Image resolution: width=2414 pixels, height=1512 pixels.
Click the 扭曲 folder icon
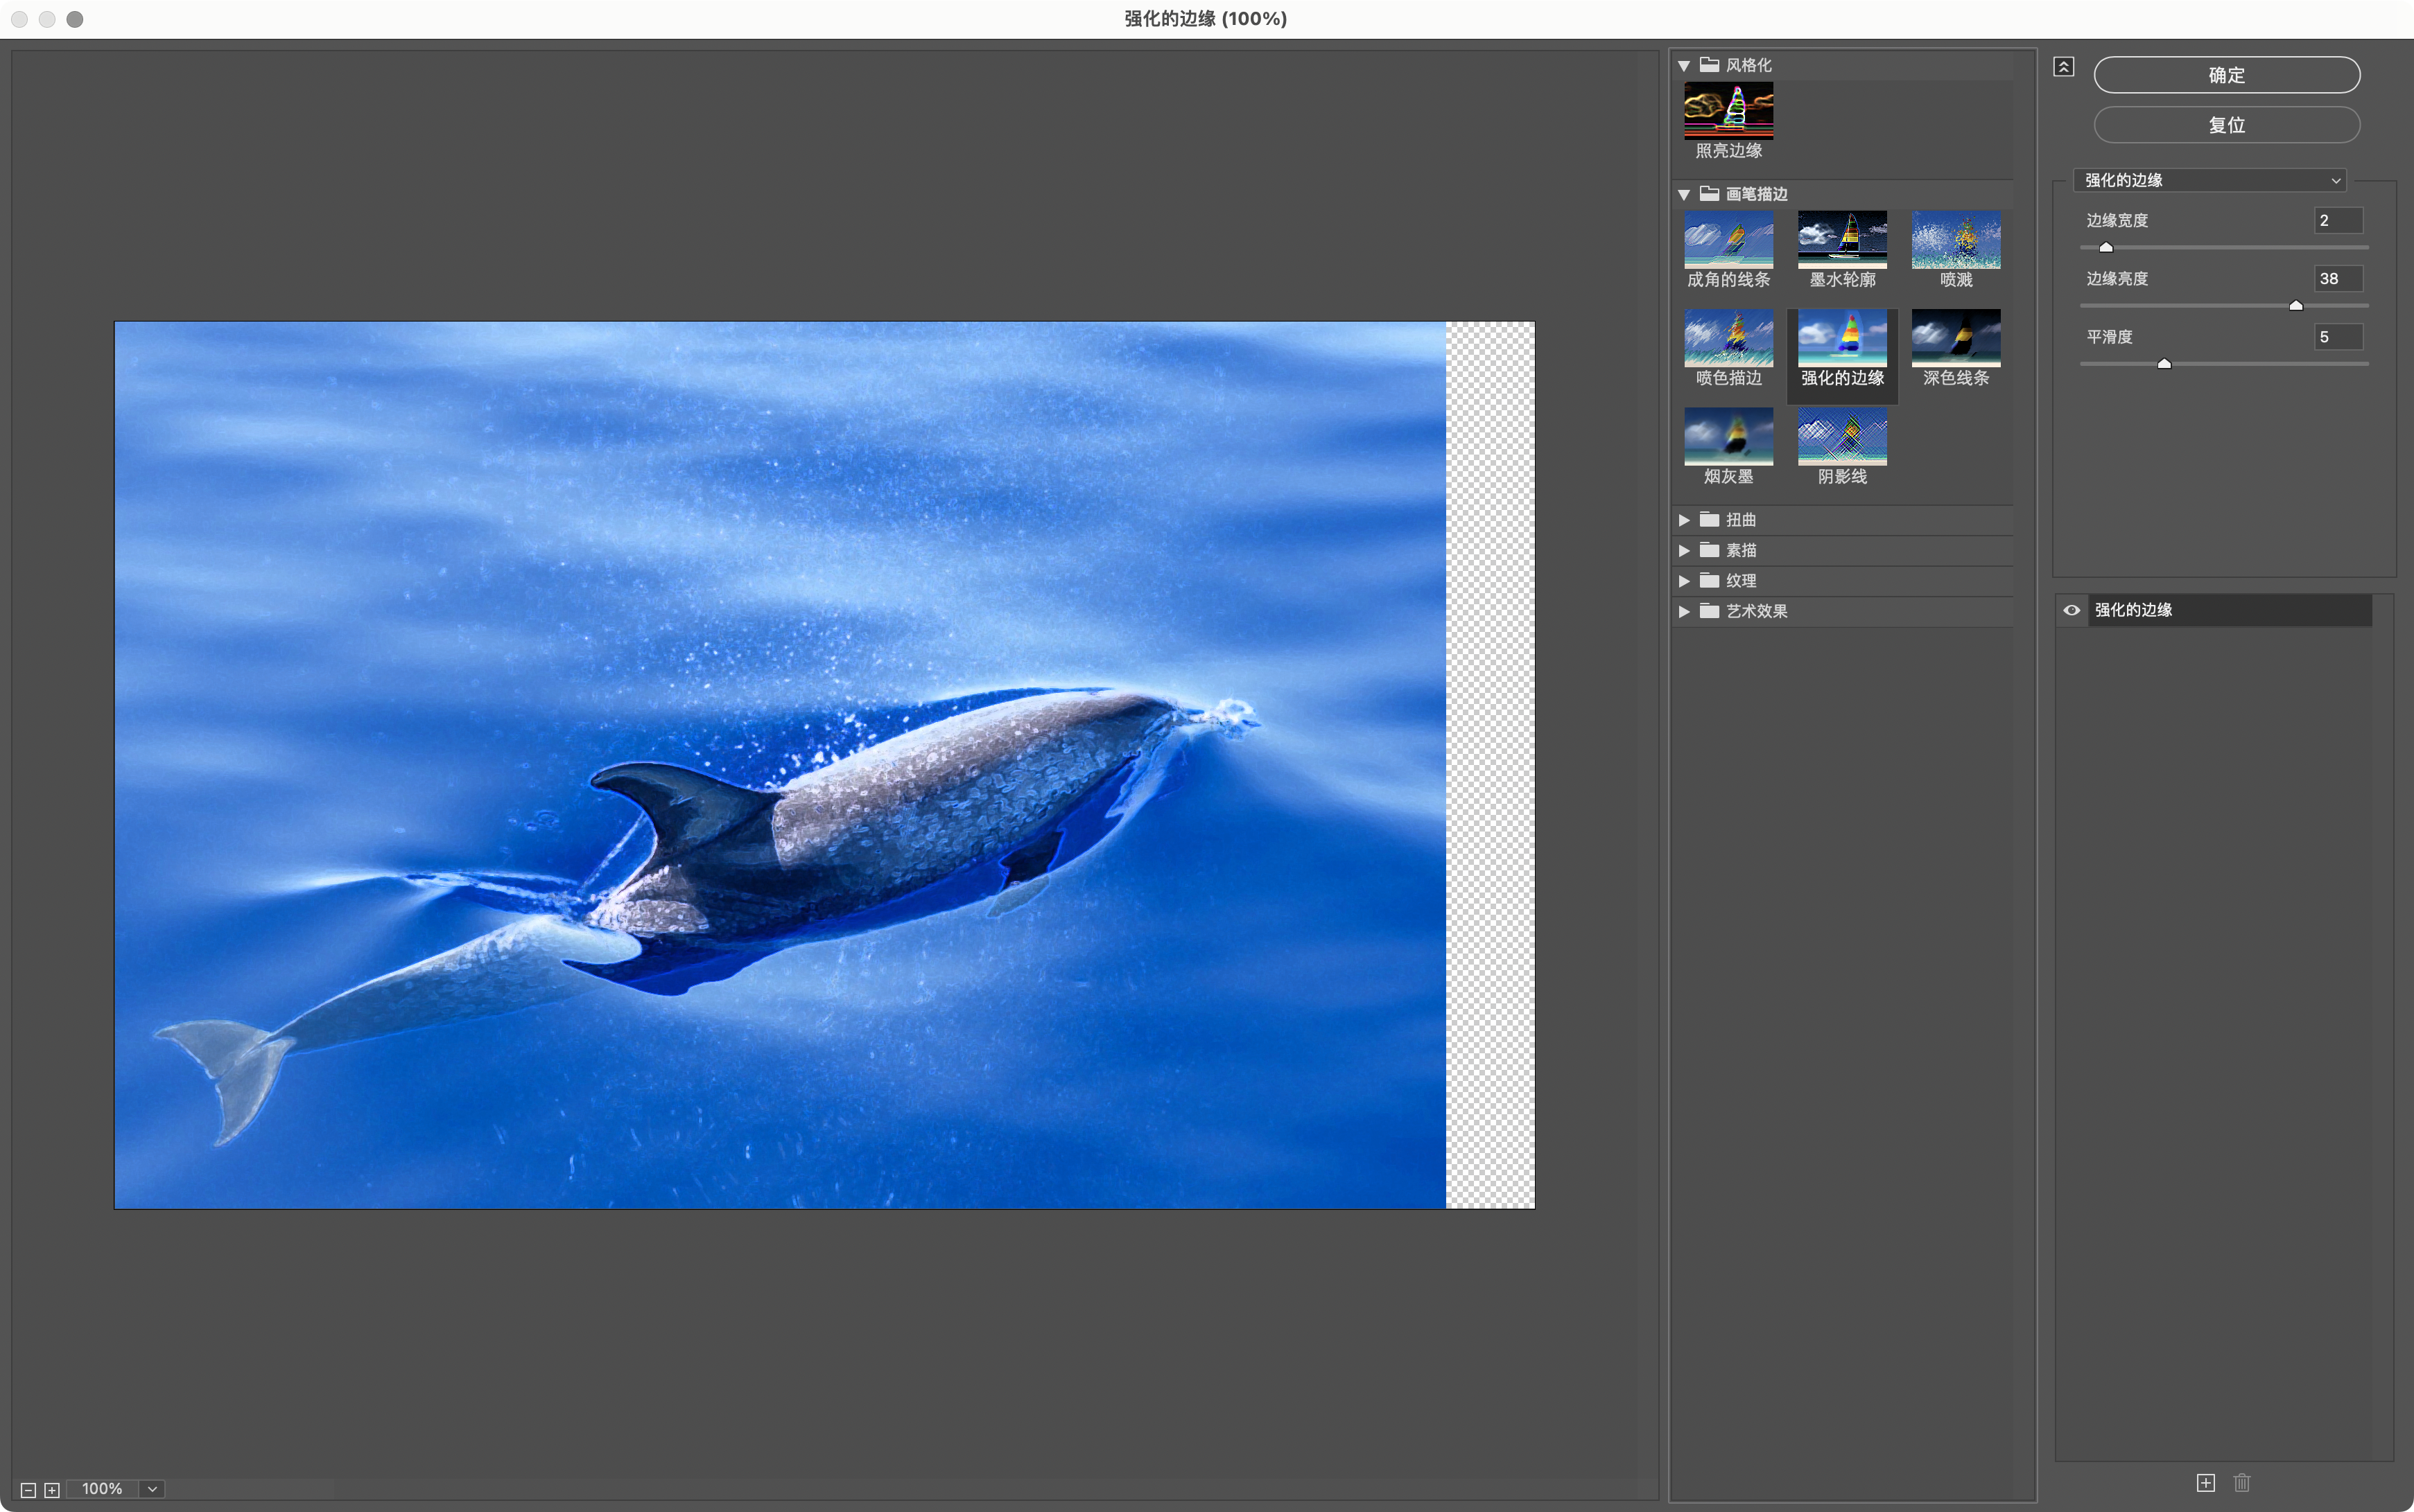[1710, 519]
